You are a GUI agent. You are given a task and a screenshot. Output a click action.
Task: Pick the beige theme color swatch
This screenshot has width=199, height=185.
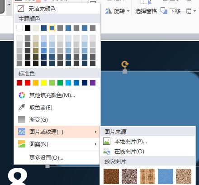pyautogui.click(x=36, y=28)
